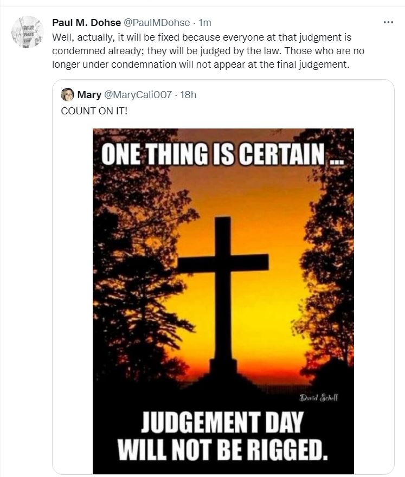The width and height of the screenshot is (405, 477).
Task: Click the 1m tweet timestamp
Action: [205, 23]
